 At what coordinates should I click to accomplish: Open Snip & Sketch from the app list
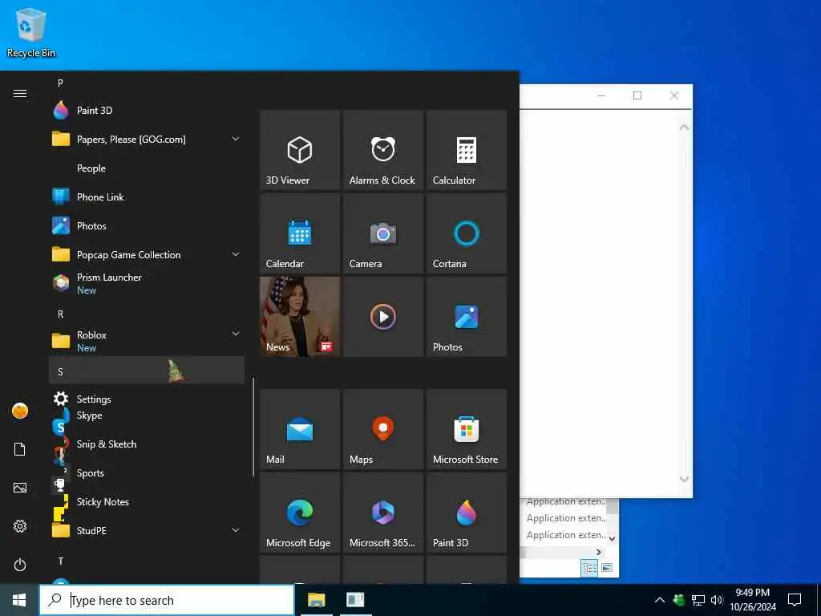[147, 444]
